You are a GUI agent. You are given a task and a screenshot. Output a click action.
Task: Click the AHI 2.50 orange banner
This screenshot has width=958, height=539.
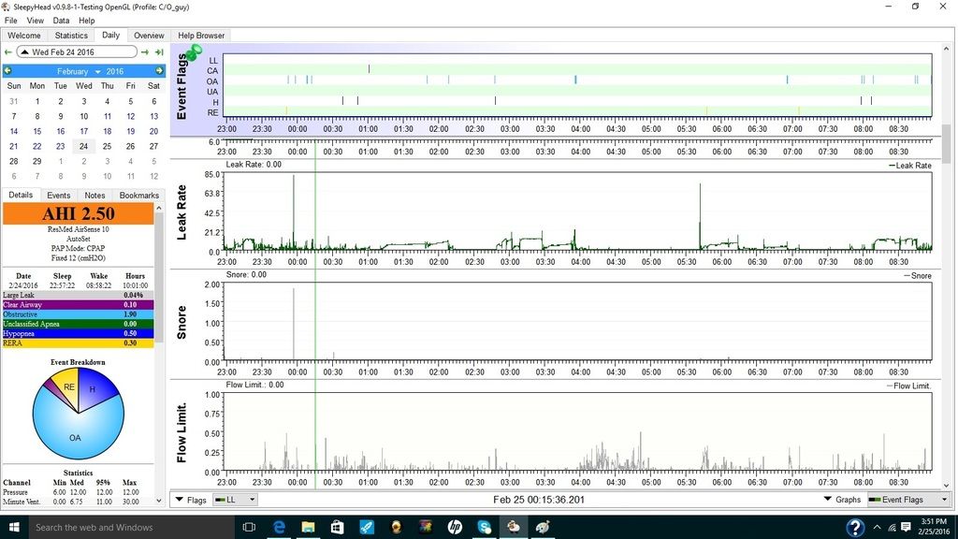[79, 214]
